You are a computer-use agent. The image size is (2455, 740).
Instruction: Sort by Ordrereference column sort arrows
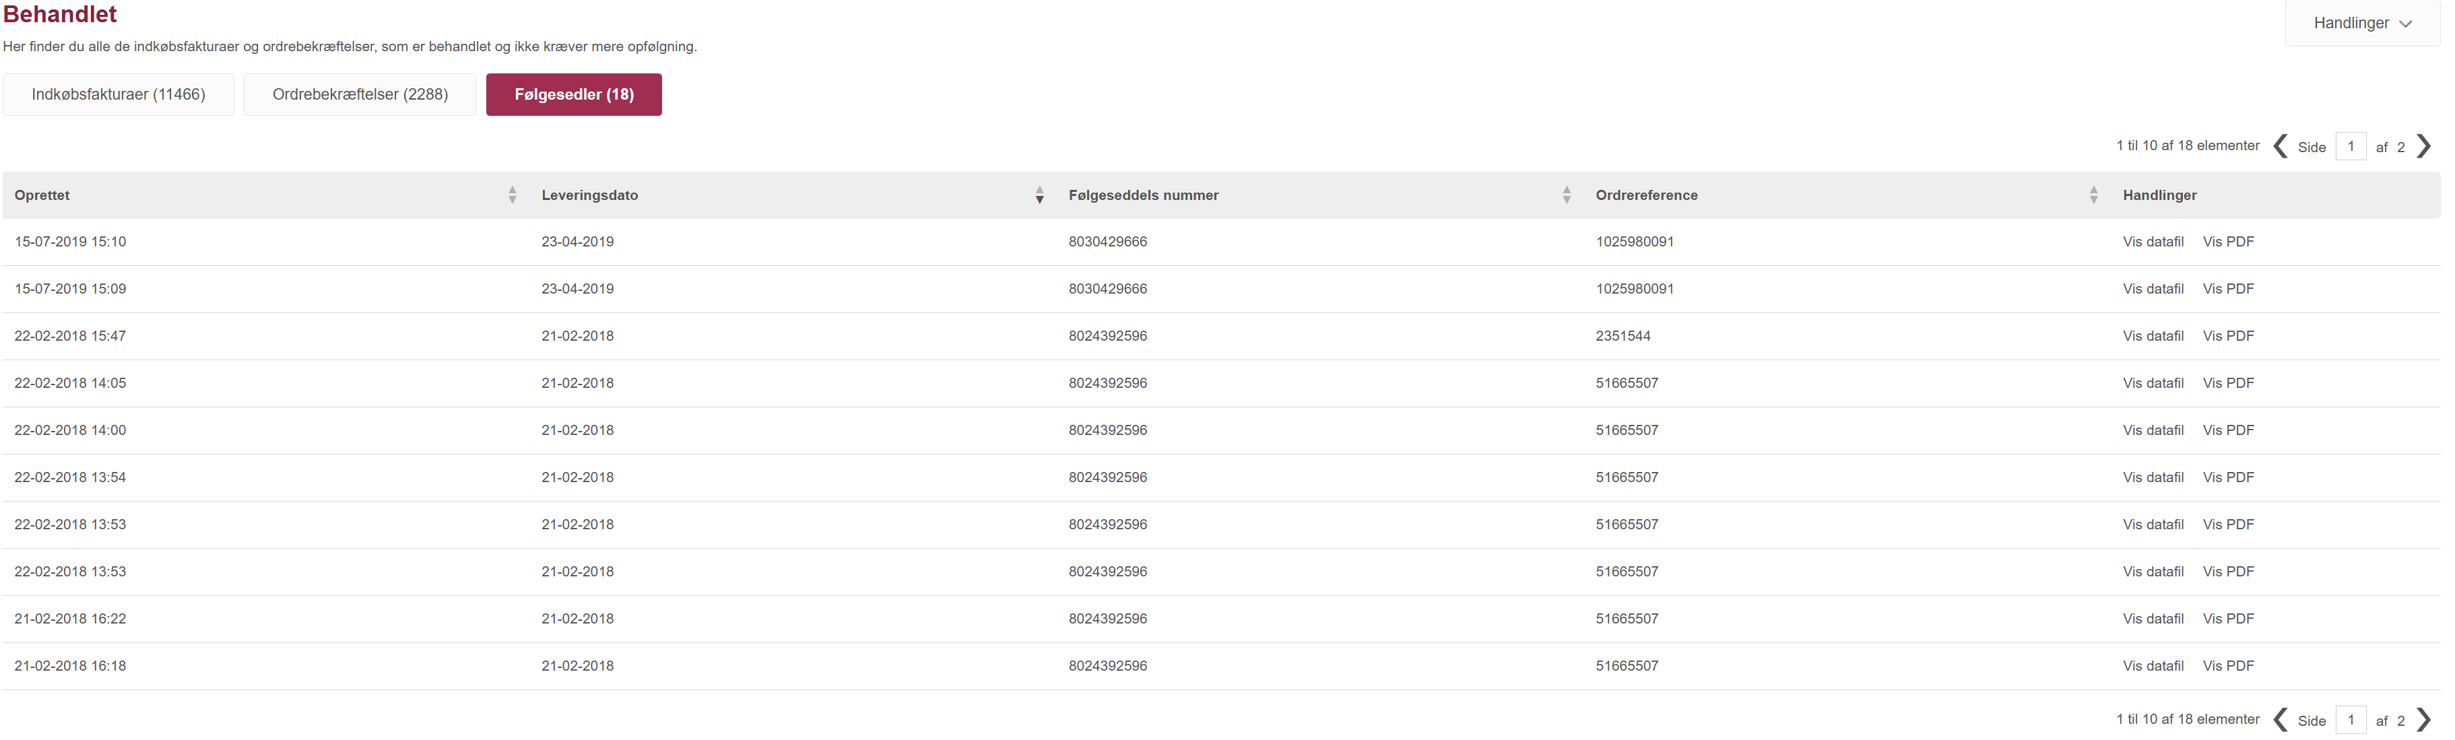pyautogui.click(x=2094, y=195)
